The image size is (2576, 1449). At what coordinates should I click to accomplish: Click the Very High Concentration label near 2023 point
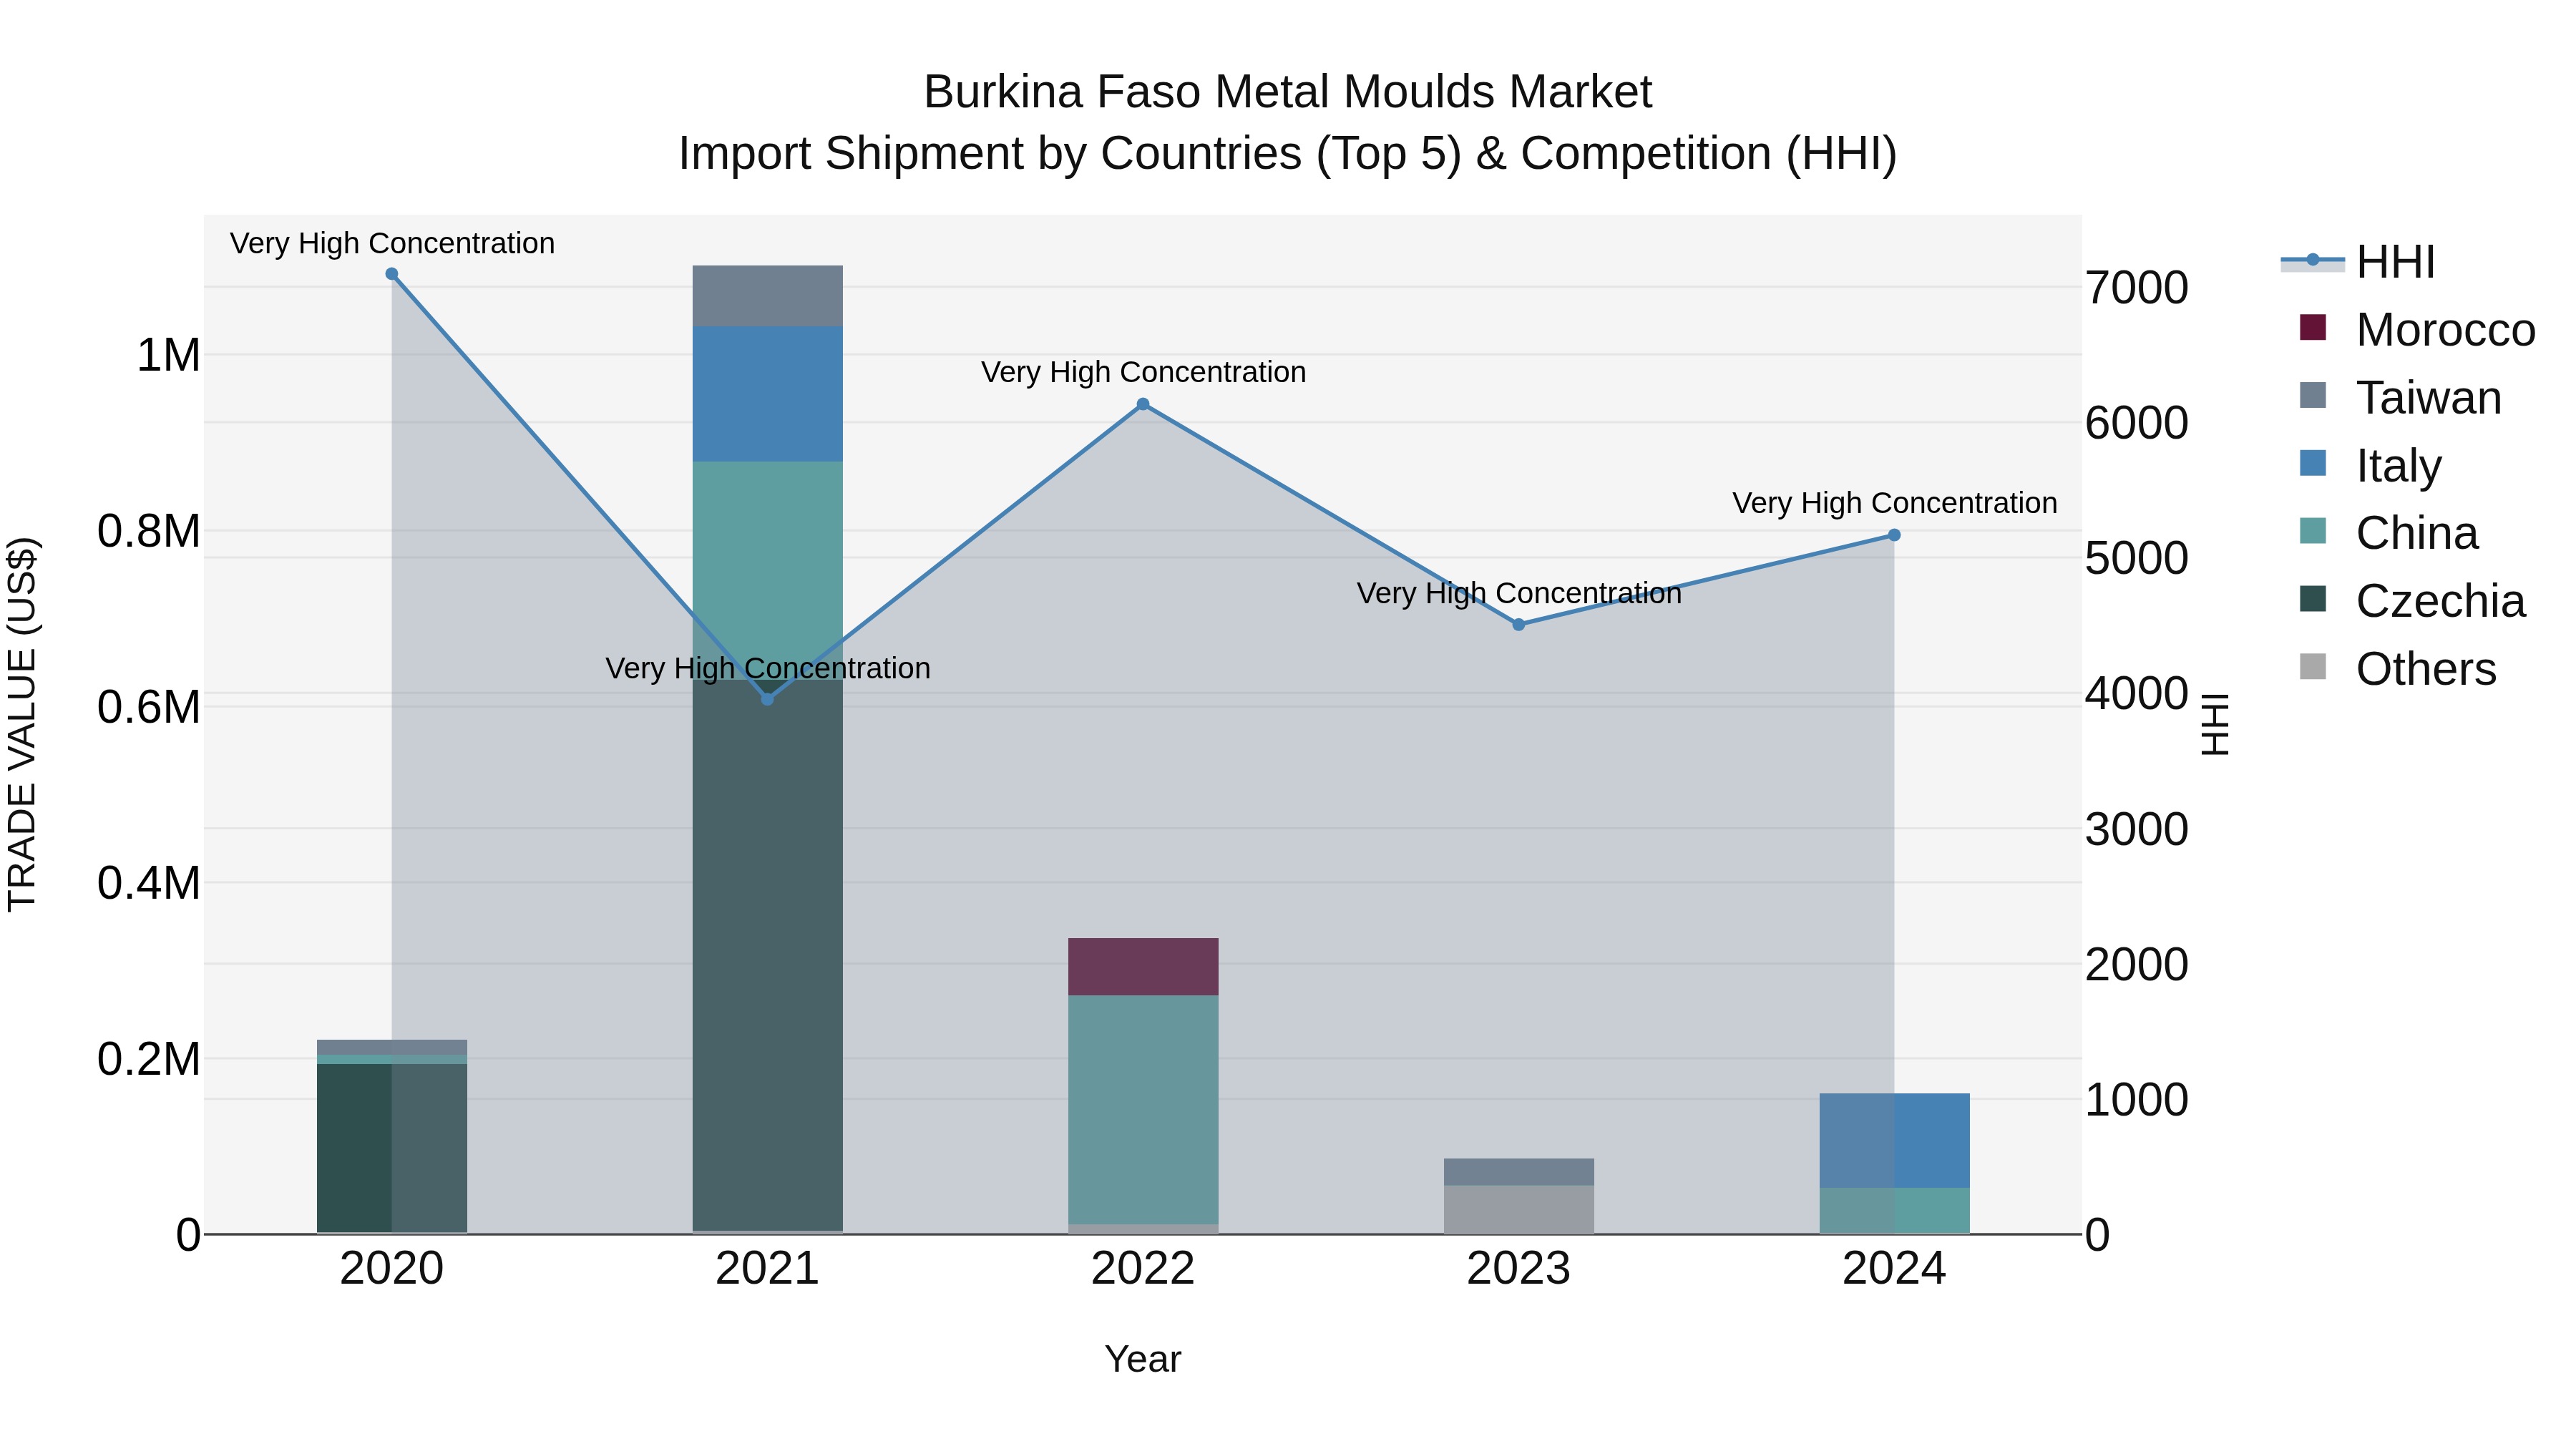(x=1519, y=593)
